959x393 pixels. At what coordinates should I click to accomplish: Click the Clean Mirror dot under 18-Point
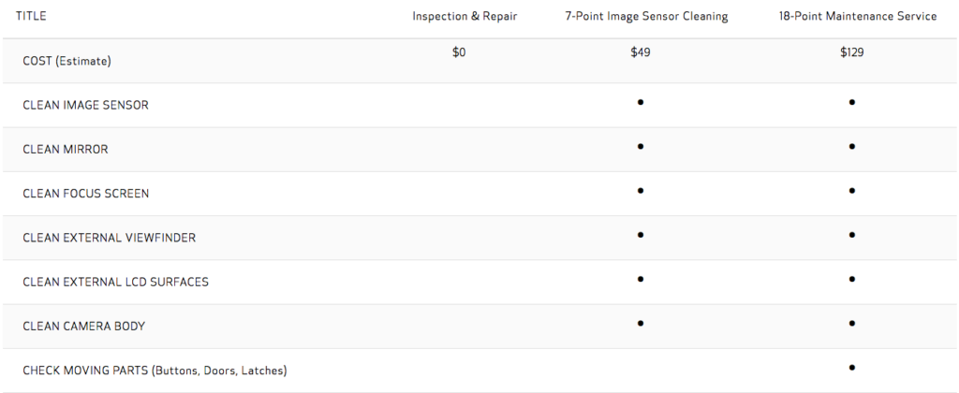[852, 147]
